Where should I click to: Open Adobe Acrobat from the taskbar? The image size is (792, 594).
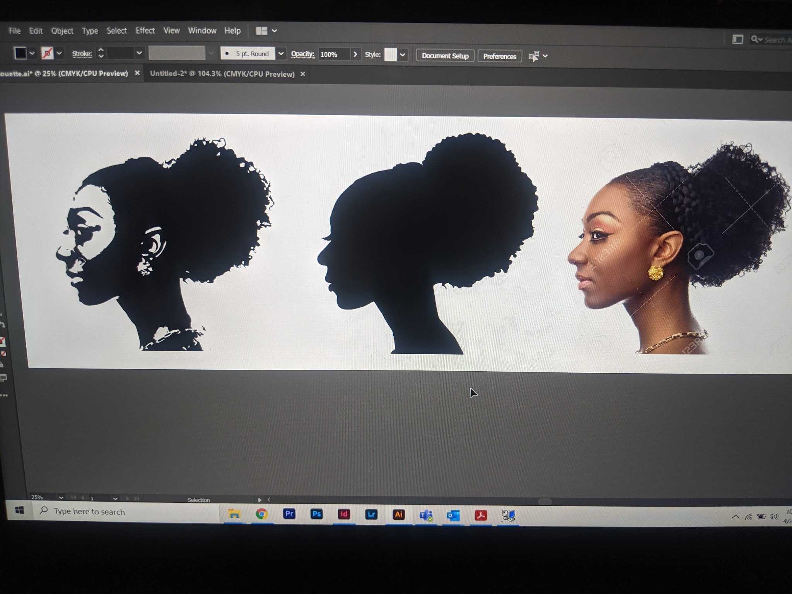point(481,515)
